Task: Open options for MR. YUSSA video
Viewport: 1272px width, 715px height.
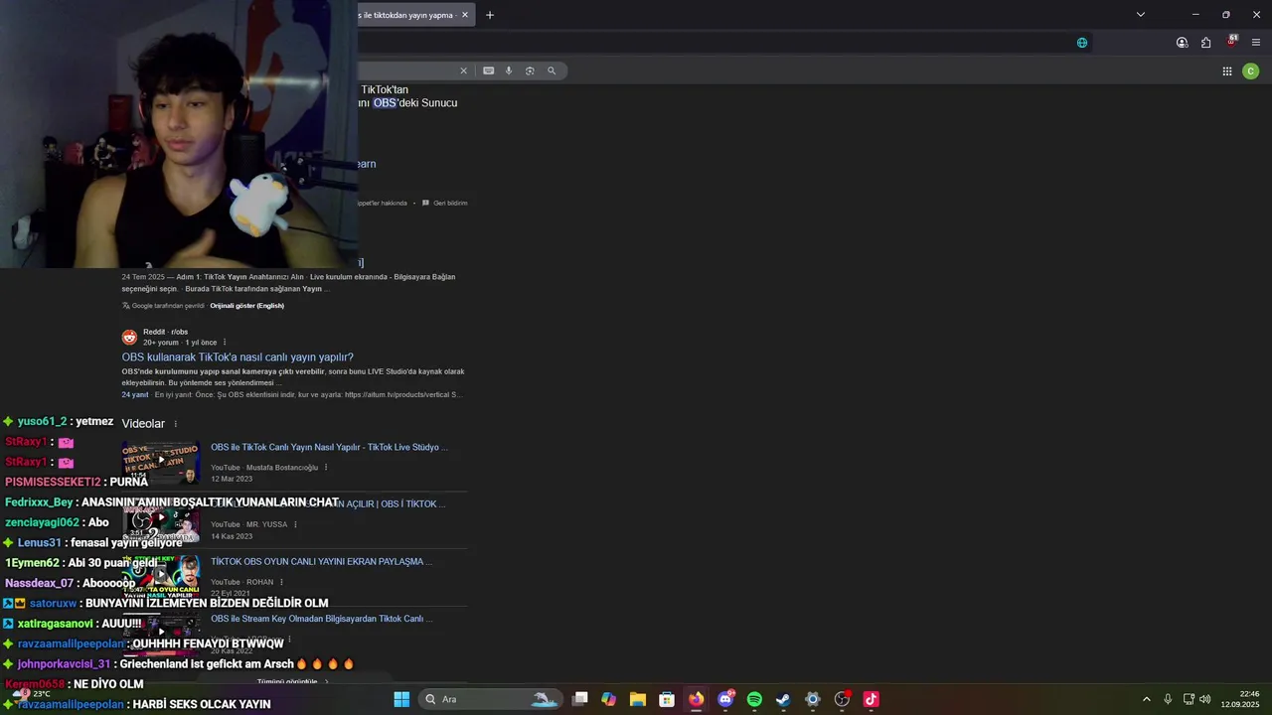Action: (x=295, y=524)
